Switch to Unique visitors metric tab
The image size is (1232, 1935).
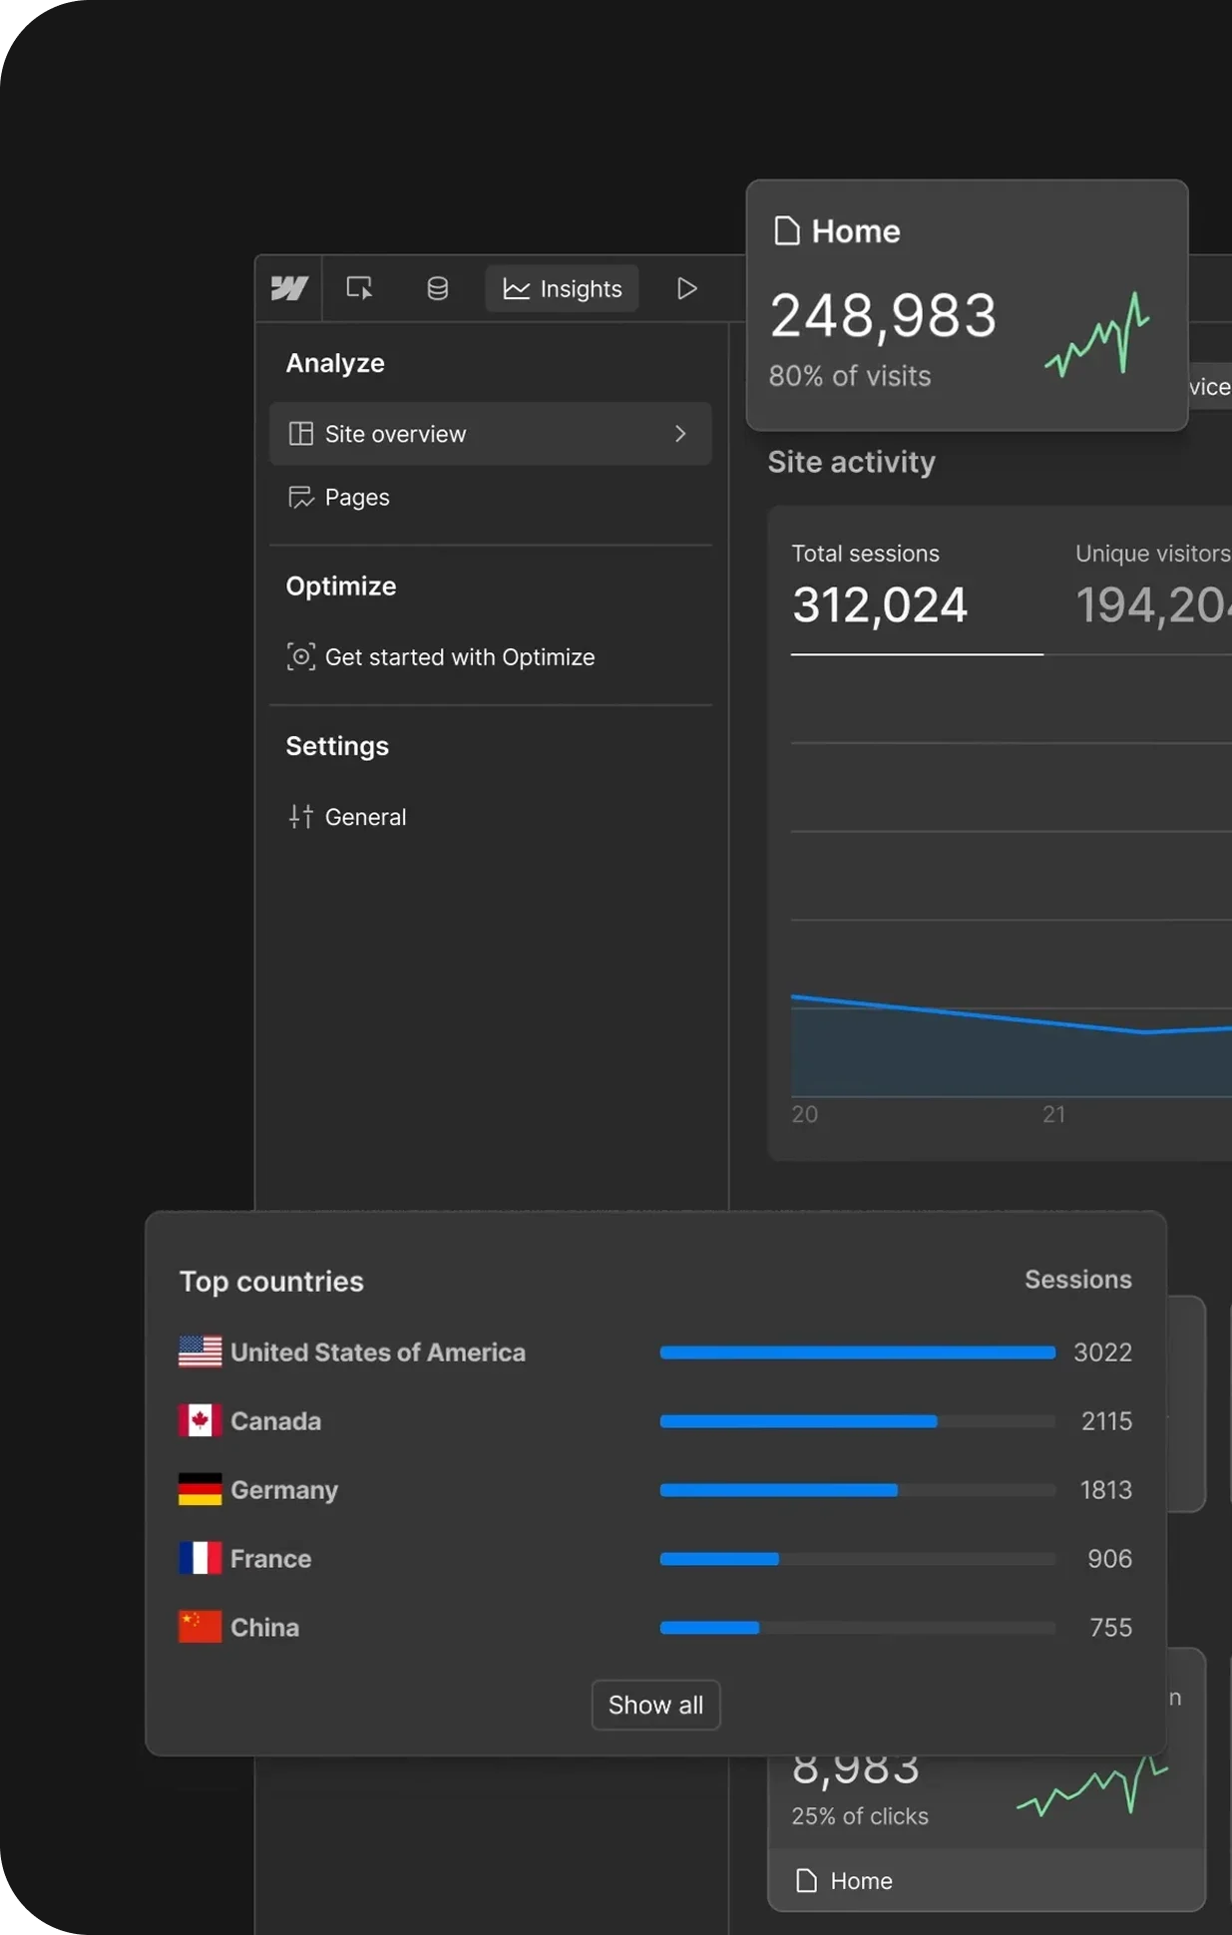(x=1151, y=590)
